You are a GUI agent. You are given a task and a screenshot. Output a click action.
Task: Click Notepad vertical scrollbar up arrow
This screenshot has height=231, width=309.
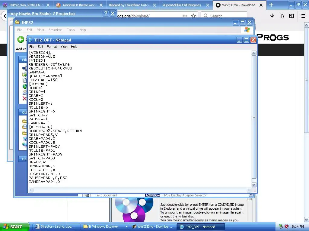[x=254, y=53]
